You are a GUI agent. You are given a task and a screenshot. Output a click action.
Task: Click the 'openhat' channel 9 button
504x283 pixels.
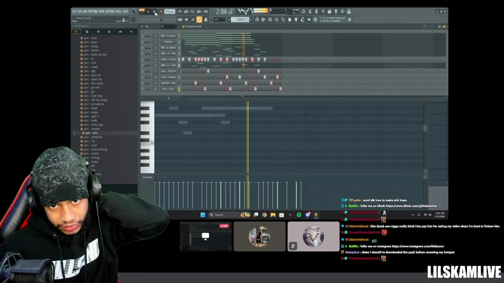169,83
